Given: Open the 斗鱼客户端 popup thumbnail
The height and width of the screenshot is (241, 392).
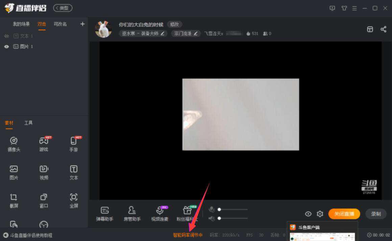Looking at the screenshot, I should point(322,231).
